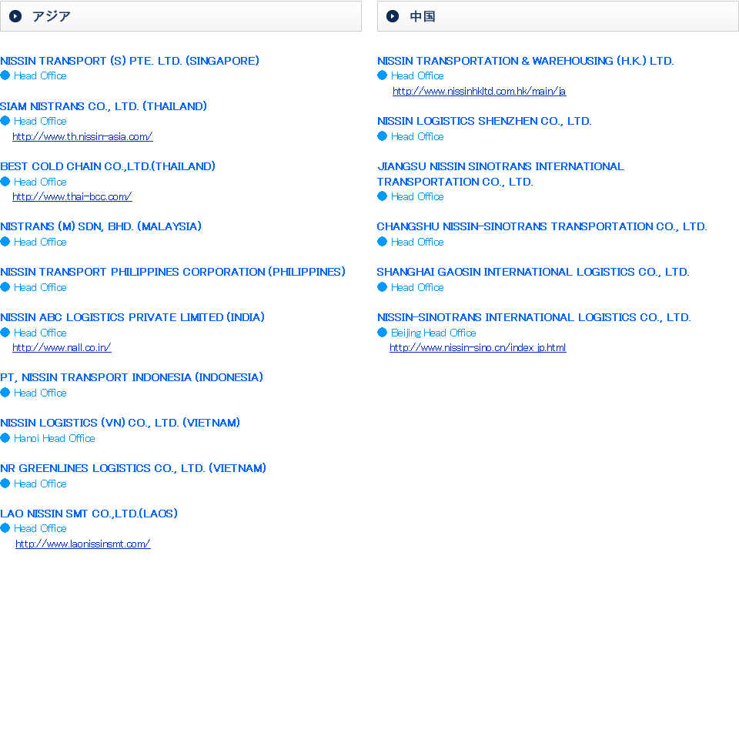Visit http://www.nissinhkltd.com.hk/main/ja link
The height and width of the screenshot is (733, 739).
480,92
